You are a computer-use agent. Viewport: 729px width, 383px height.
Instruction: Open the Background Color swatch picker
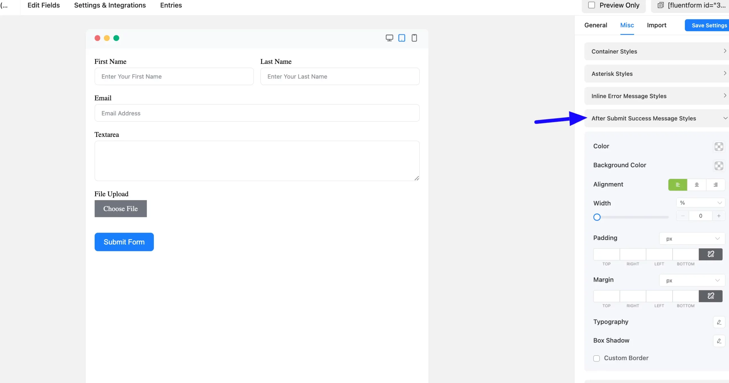[718, 166]
